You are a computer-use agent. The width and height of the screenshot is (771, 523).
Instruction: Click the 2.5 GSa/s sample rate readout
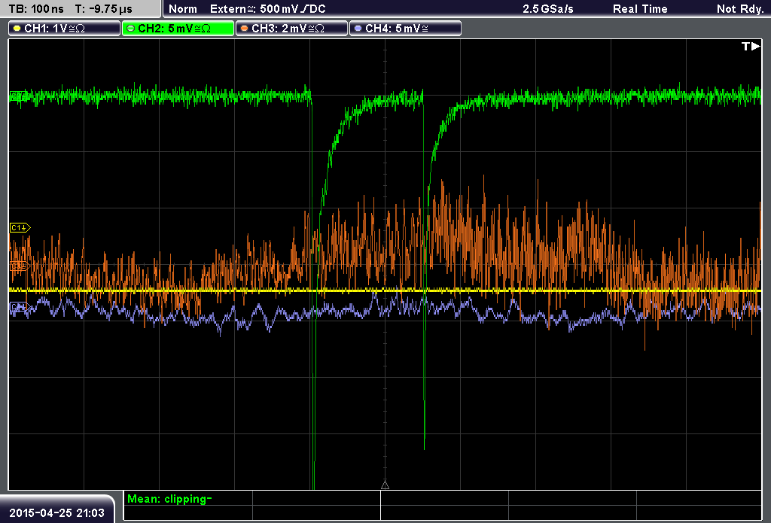click(x=548, y=9)
